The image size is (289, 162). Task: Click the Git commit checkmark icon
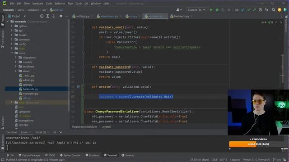tap(249, 10)
